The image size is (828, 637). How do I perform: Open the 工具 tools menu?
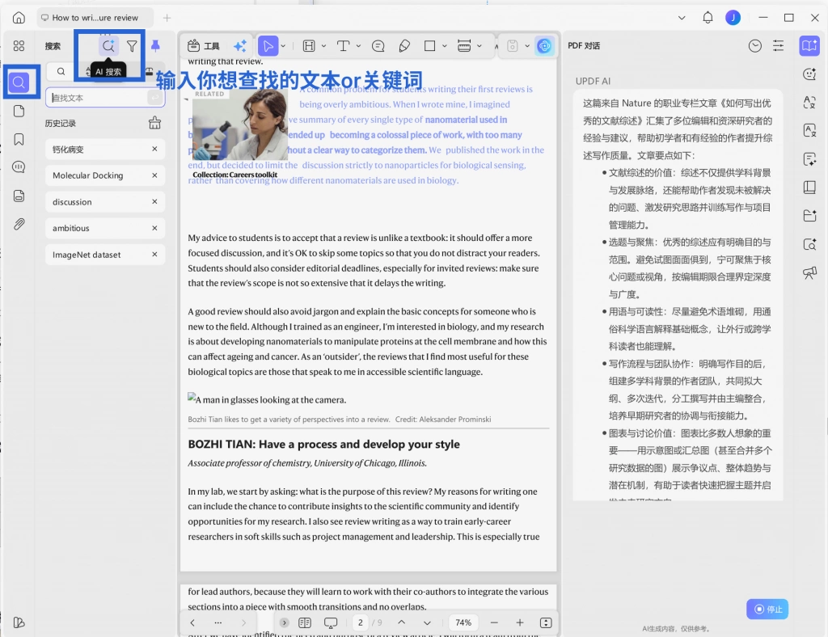[203, 46]
